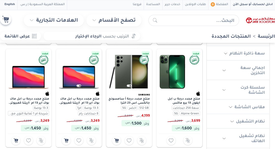Add gold MacBook Air to cart
Screen dimensions: 275x149
click(16, 140)
